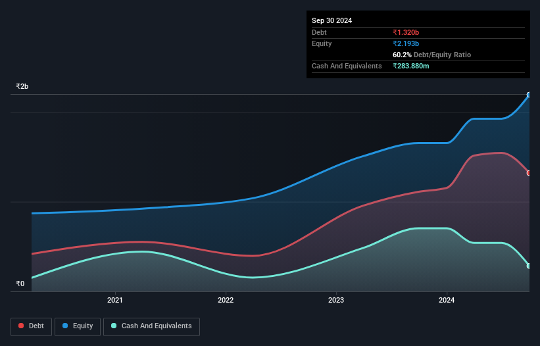Screen dimensions: 540x346
Task: Click the ₹0 y-axis label
Action: (x=20, y=284)
